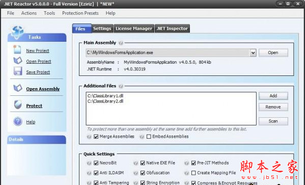Screen dimensions: 305x185
Task: Click help icon beside String Encryption
Action: point(136,183)
